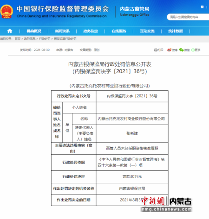This screenshot has width=209, height=219.
Task: Click cell 作出处罚决定的日期
Action: click(73, 200)
